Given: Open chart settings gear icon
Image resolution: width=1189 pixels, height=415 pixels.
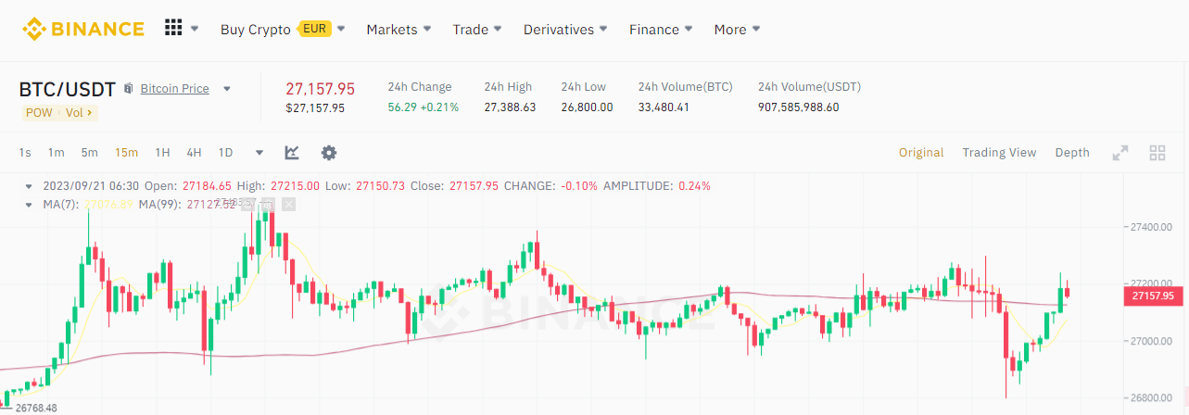Looking at the screenshot, I should 329,153.
